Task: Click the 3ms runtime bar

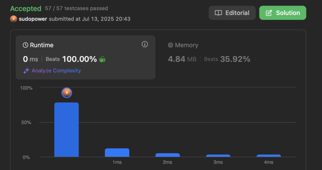Action: [x=218, y=156]
